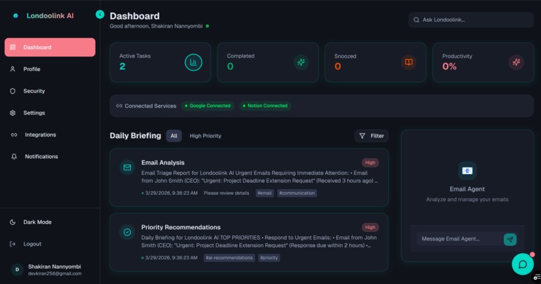This screenshot has width=541, height=284.
Task: Click the Settings gear icon
Action: pos(13,113)
